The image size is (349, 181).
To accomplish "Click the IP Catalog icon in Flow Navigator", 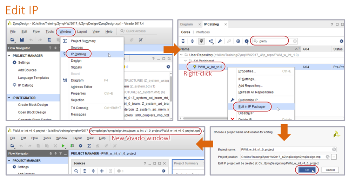I will point(14,85).
